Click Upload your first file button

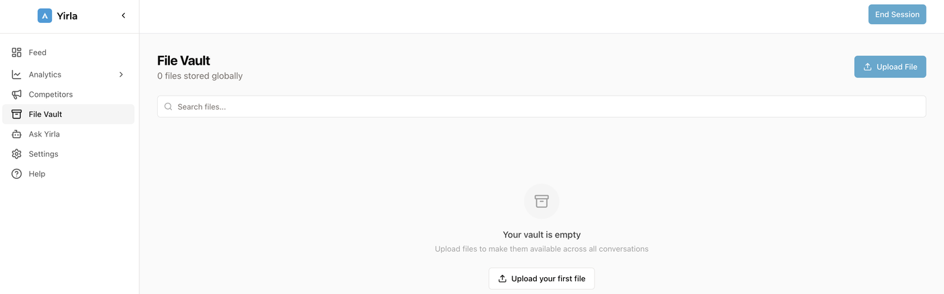(541, 279)
